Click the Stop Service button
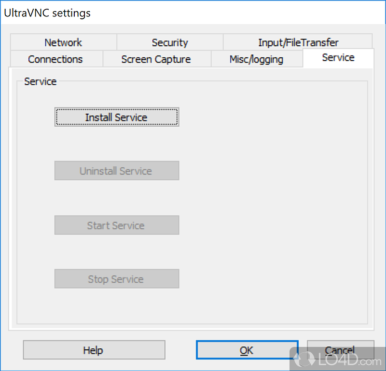This screenshot has height=371, width=386. (117, 279)
